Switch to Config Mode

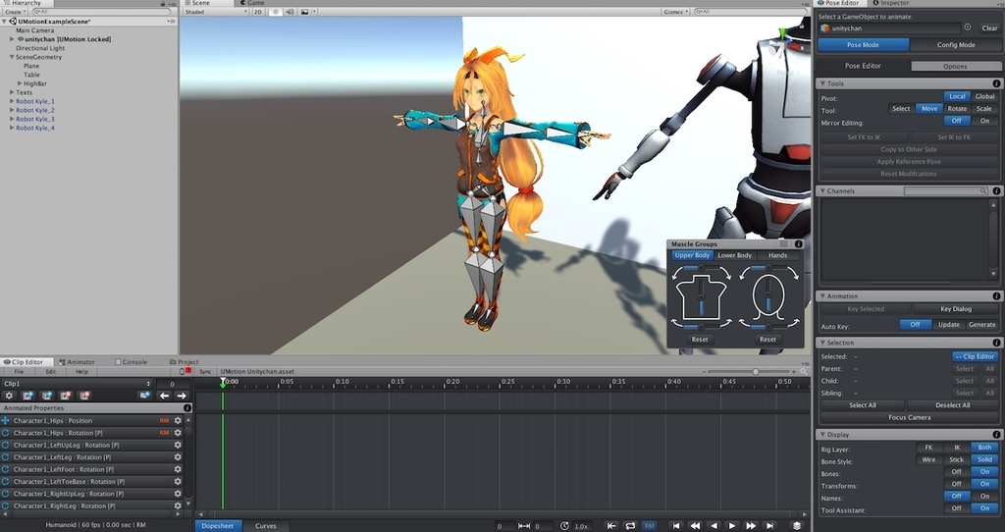(956, 45)
